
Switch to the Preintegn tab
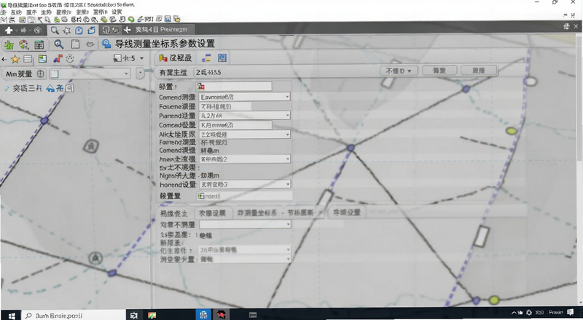pos(161,30)
